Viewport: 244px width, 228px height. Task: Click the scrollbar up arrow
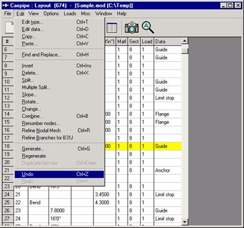(185, 41)
